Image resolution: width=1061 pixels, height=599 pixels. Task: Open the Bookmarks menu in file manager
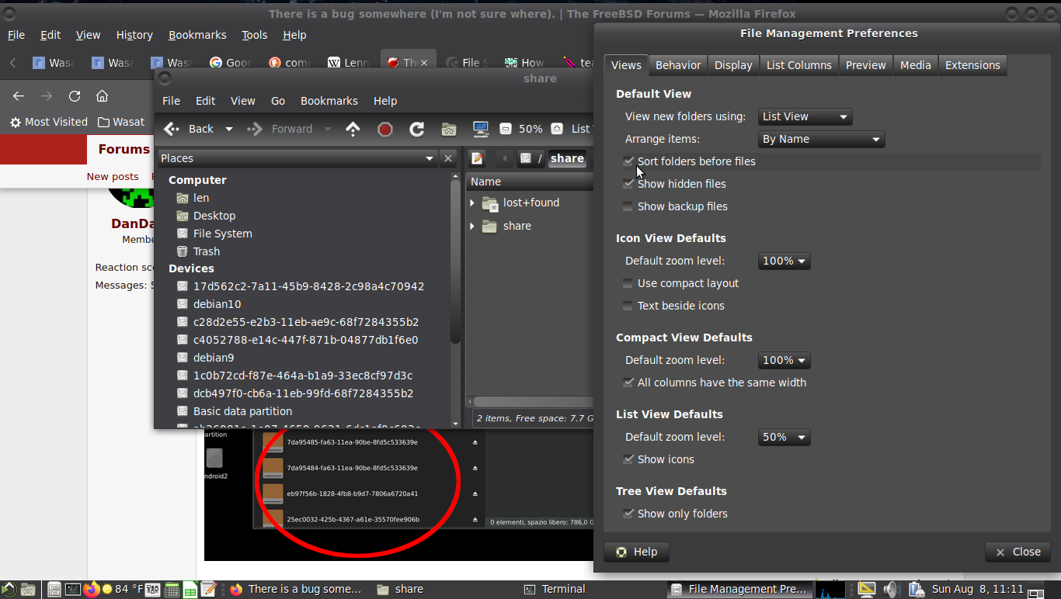point(329,101)
